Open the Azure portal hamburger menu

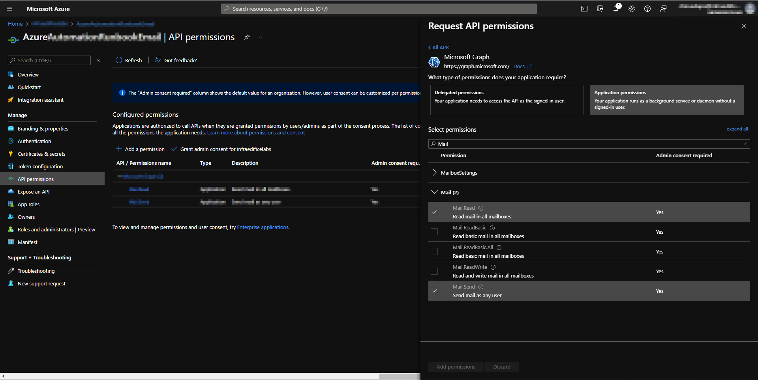[9, 9]
